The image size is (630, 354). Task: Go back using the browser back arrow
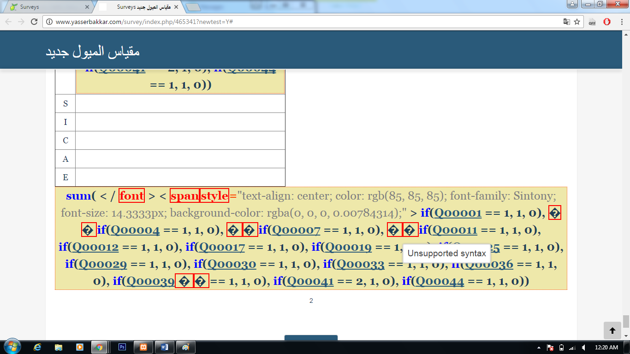tap(8, 22)
